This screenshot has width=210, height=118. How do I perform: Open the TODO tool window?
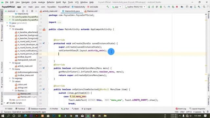pyautogui.click(x=9, y=108)
